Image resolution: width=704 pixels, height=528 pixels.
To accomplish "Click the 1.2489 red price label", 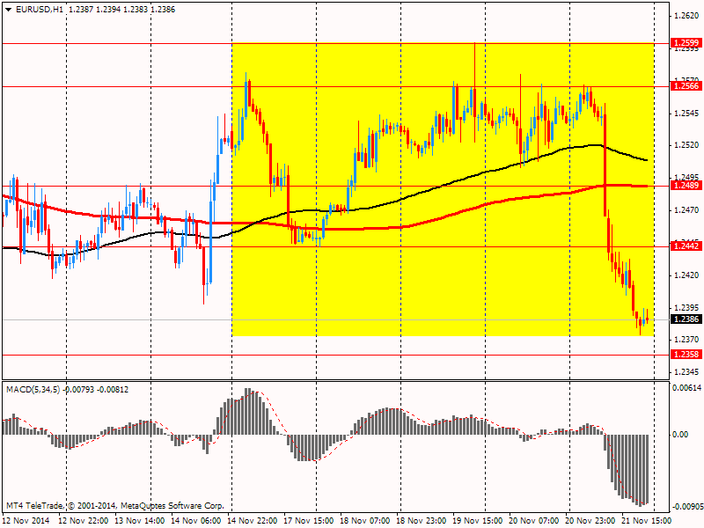I will (x=686, y=185).
